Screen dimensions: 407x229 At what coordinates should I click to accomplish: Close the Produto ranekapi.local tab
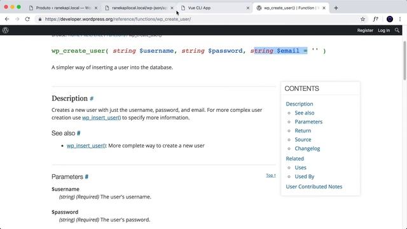pos(96,8)
